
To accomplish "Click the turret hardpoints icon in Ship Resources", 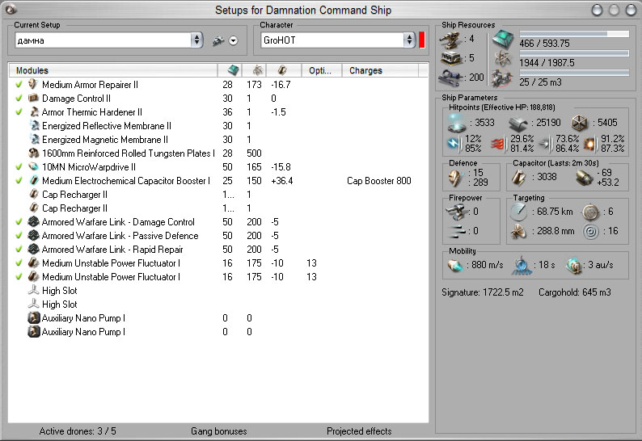I will click(x=451, y=40).
